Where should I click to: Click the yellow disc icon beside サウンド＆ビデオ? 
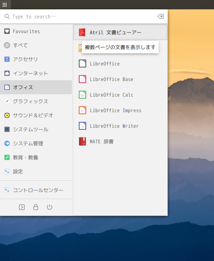click(x=7, y=115)
